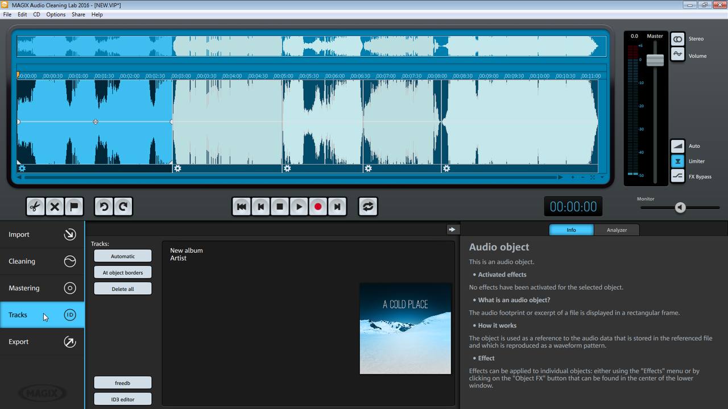Open object settings gear on fifth audio object
The width and height of the screenshot is (728, 409).
tap(446, 168)
